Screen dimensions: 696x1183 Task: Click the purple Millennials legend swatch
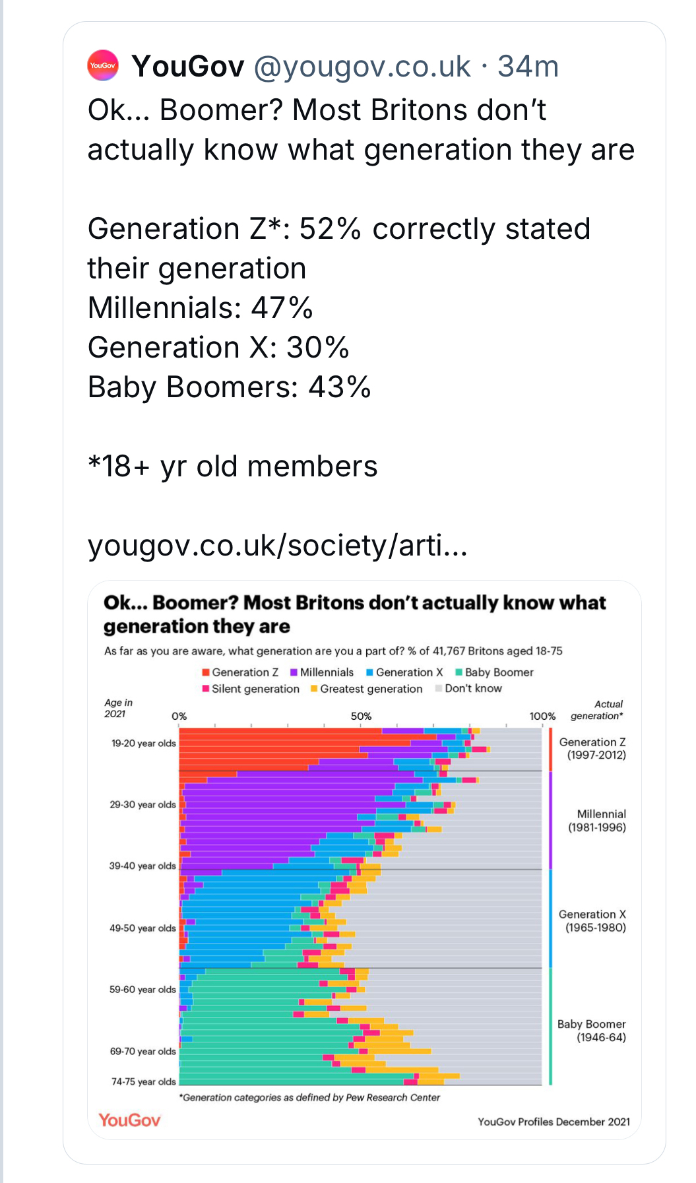[294, 672]
